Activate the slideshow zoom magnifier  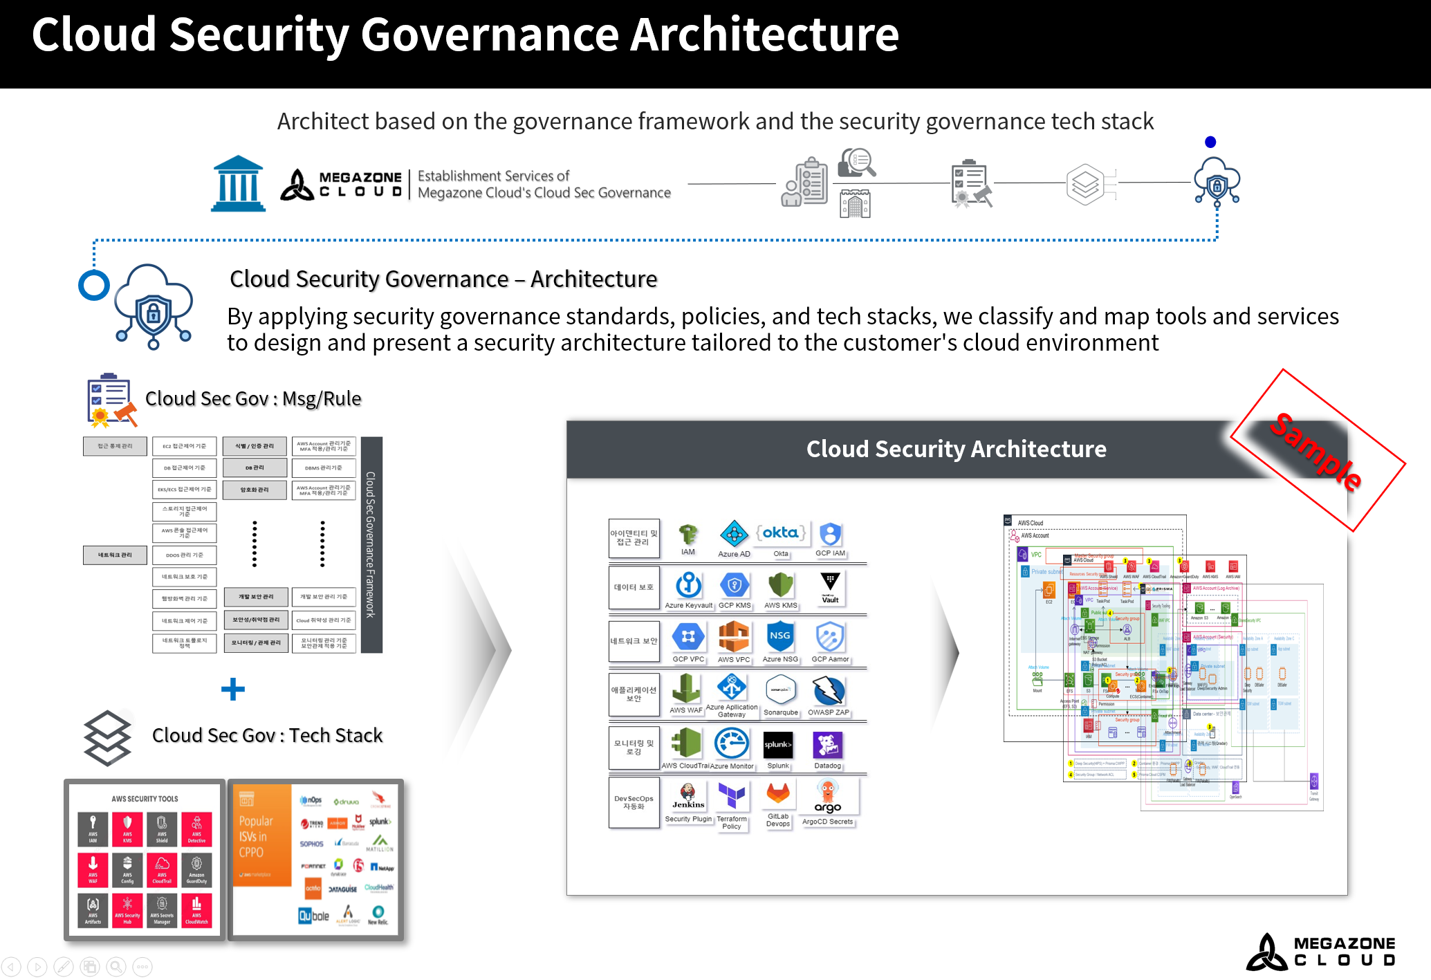point(116,966)
